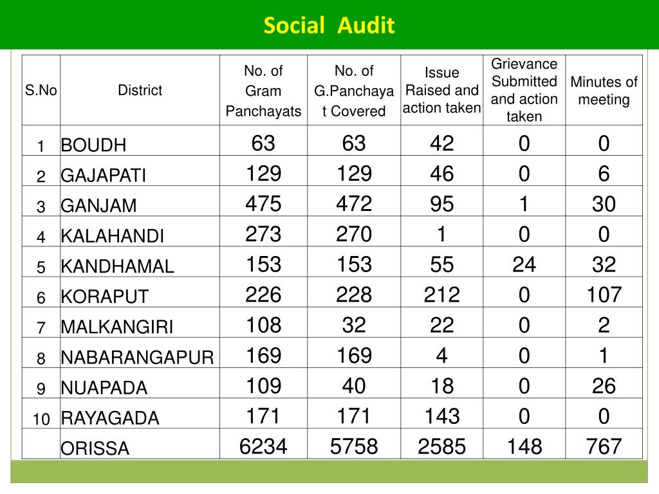Click 'Grievance Submitted and action taken' header
This screenshot has width=659, height=494.
[x=524, y=90]
